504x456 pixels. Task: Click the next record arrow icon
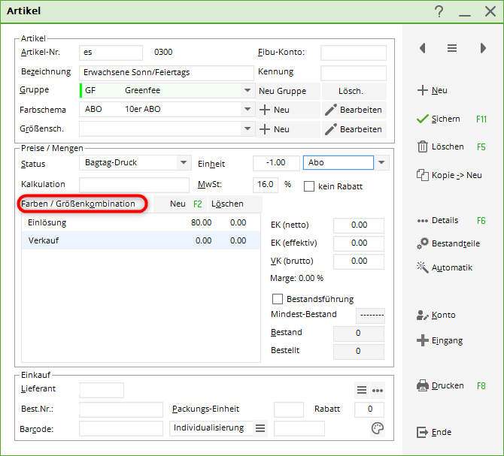pos(483,48)
